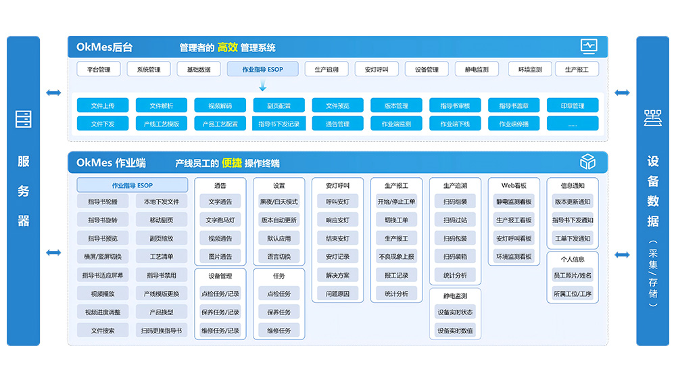
Task: Open 员工照片/姓名 under 个人信息
Action: 573,275
